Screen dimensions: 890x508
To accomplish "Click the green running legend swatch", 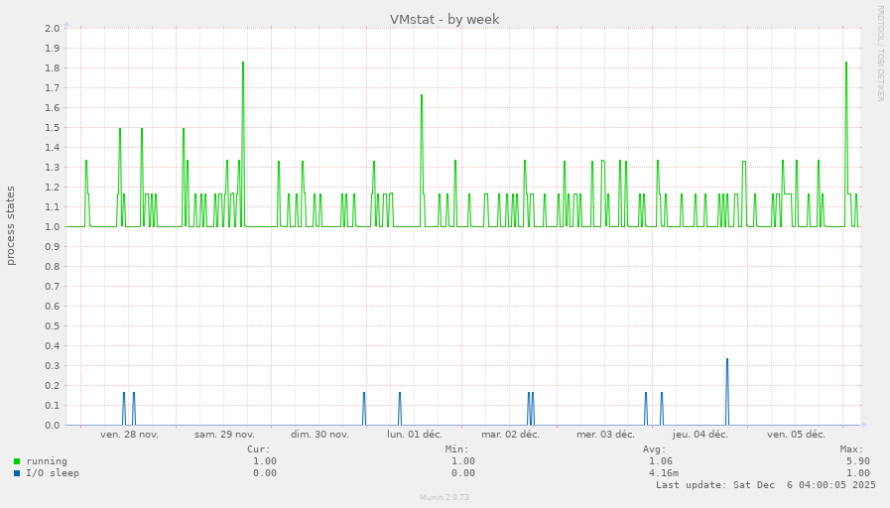I will tap(17, 461).
